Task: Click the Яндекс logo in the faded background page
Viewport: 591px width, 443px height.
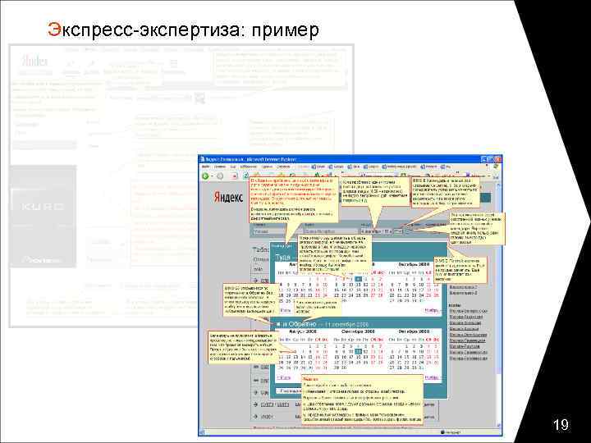Action: 34,61
